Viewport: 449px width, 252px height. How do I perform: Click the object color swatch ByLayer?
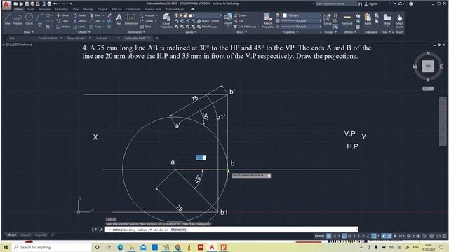point(285,15)
